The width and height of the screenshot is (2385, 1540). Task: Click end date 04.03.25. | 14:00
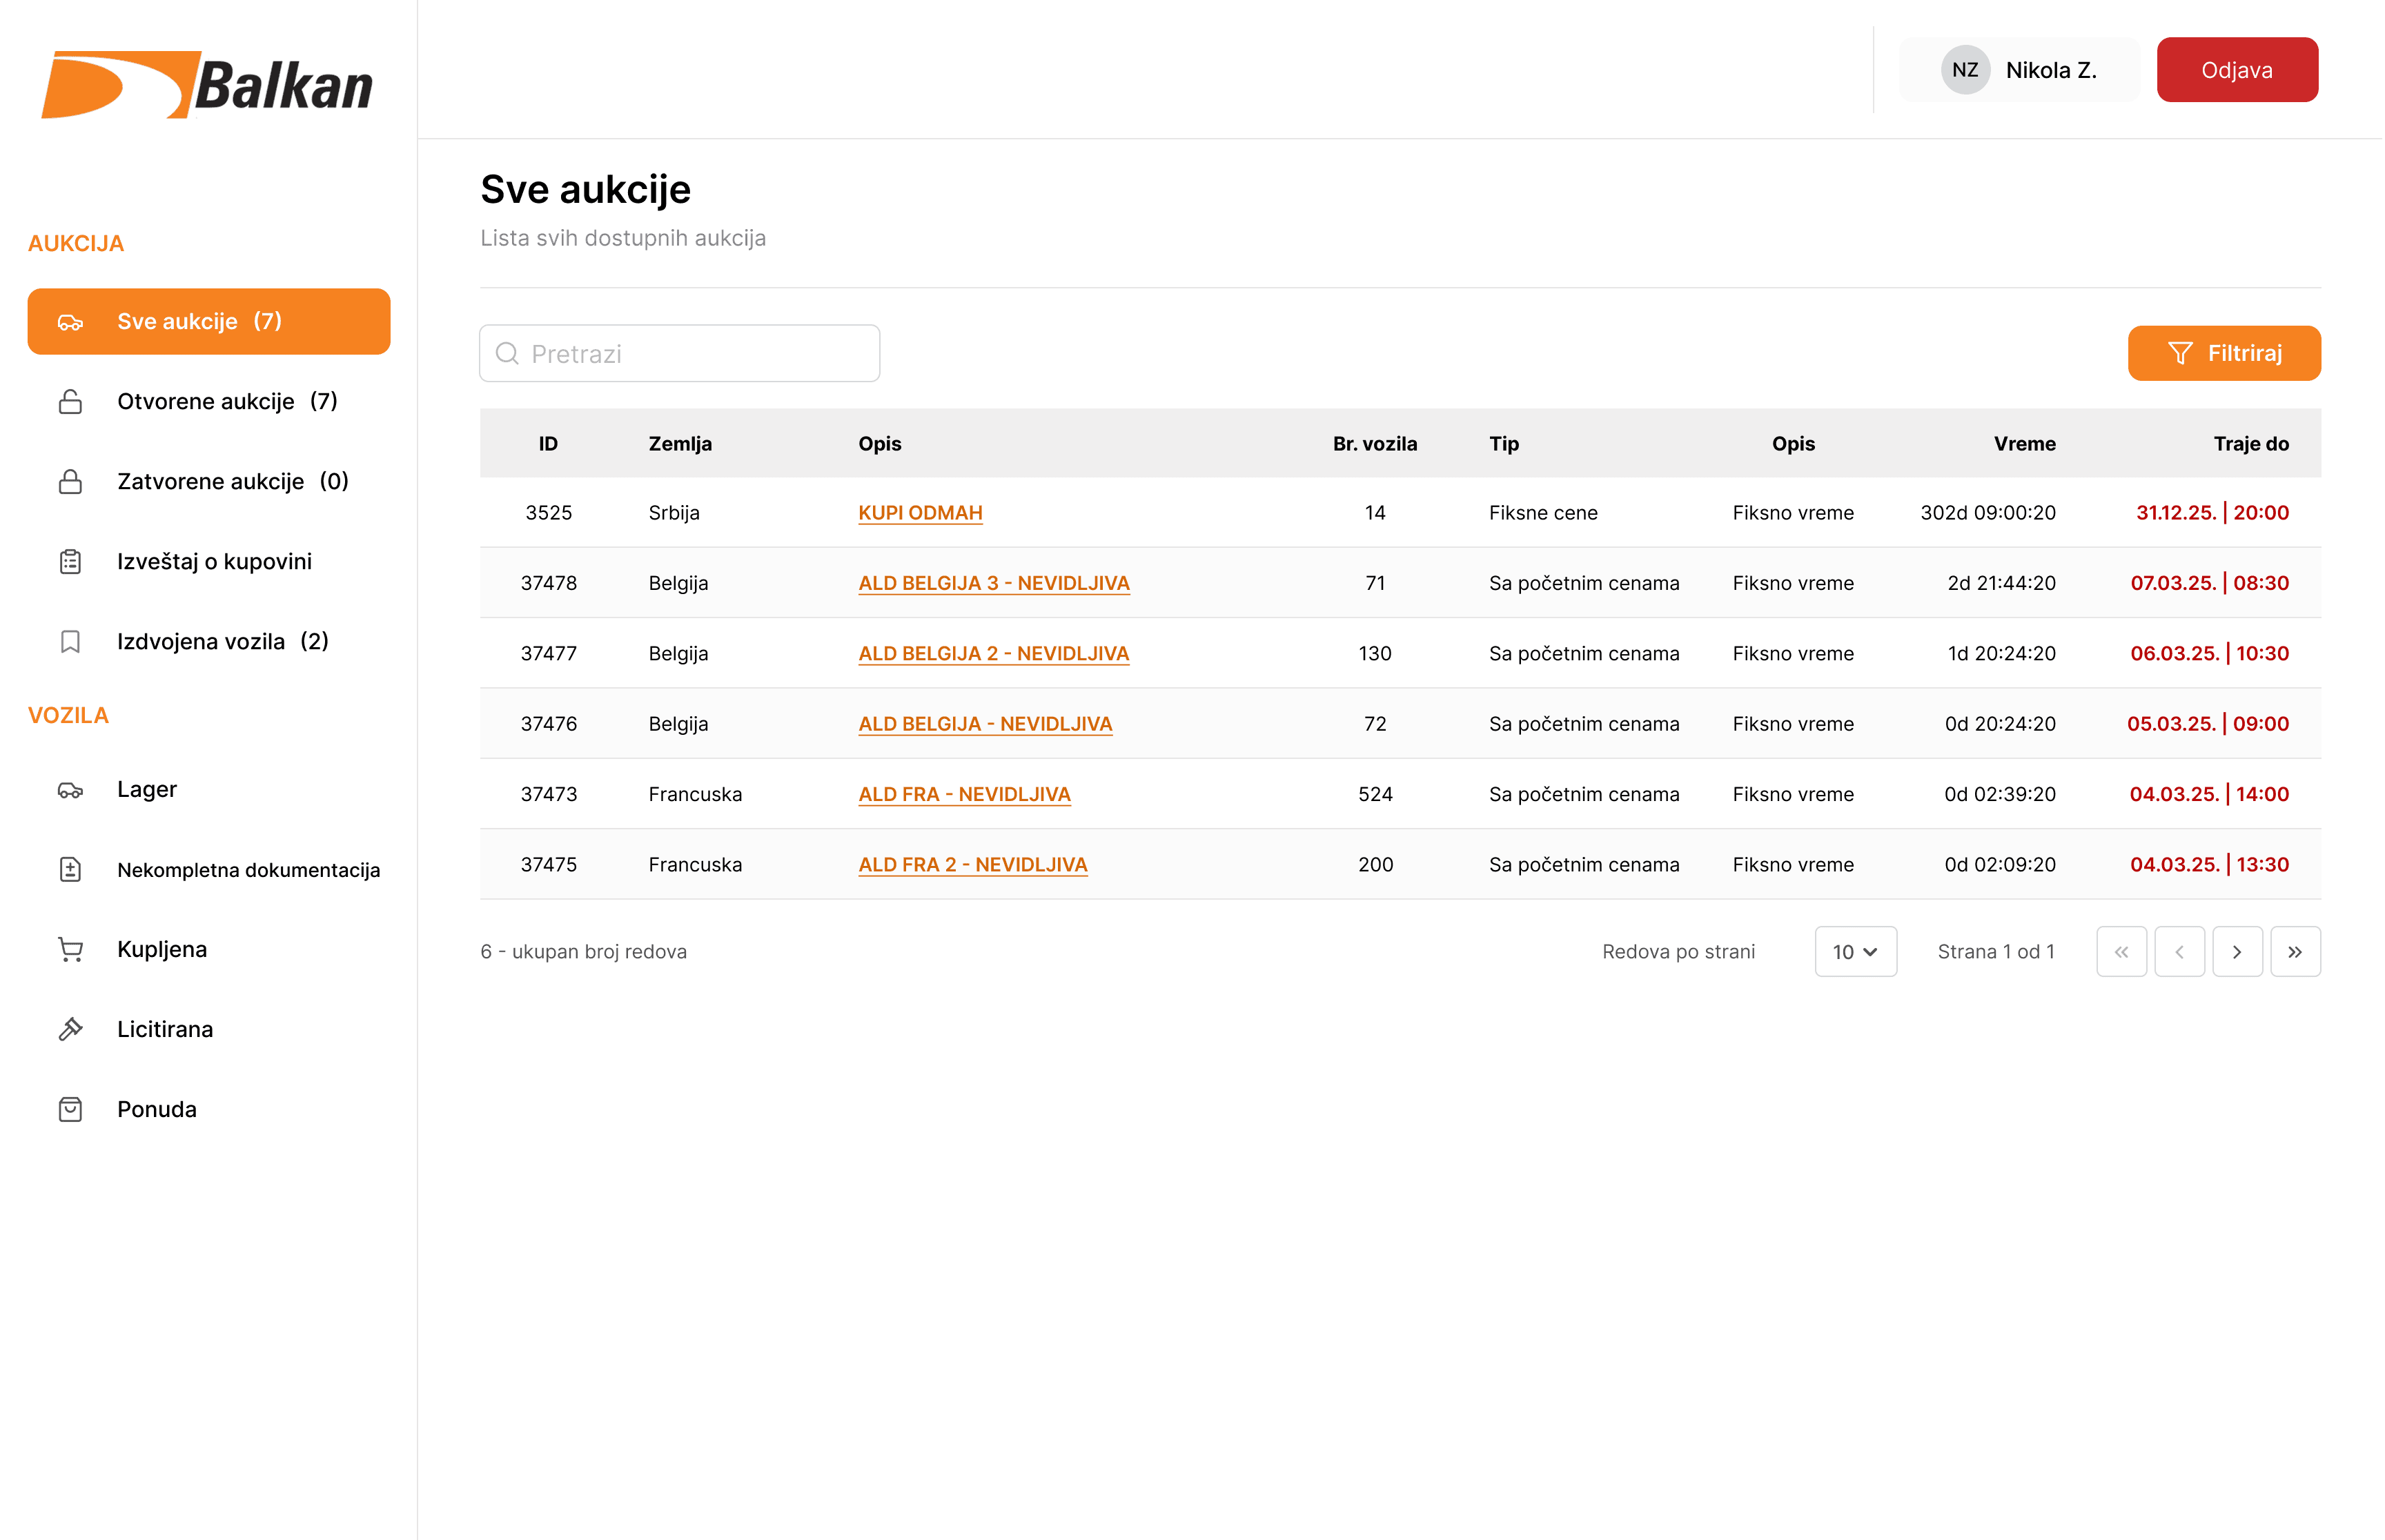pos(2209,794)
